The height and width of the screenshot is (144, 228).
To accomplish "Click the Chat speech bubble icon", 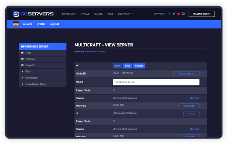I will pos(22,53).
